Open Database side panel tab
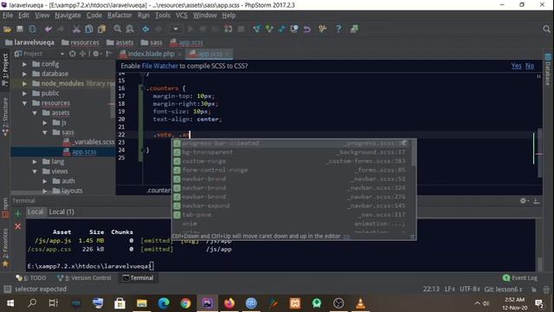 coord(548,69)
